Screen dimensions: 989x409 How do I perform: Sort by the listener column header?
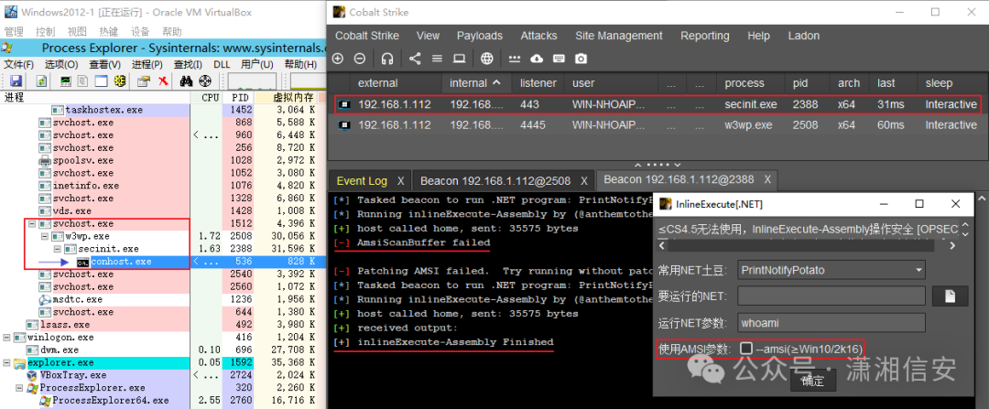pos(538,83)
